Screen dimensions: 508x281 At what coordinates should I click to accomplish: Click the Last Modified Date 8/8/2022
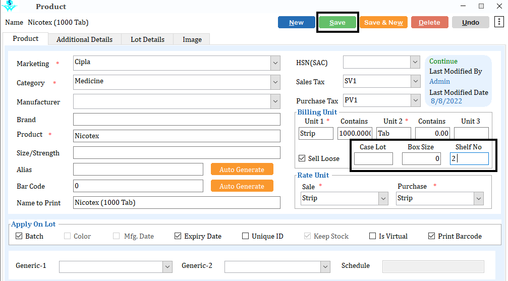click(x=446, y=101)
